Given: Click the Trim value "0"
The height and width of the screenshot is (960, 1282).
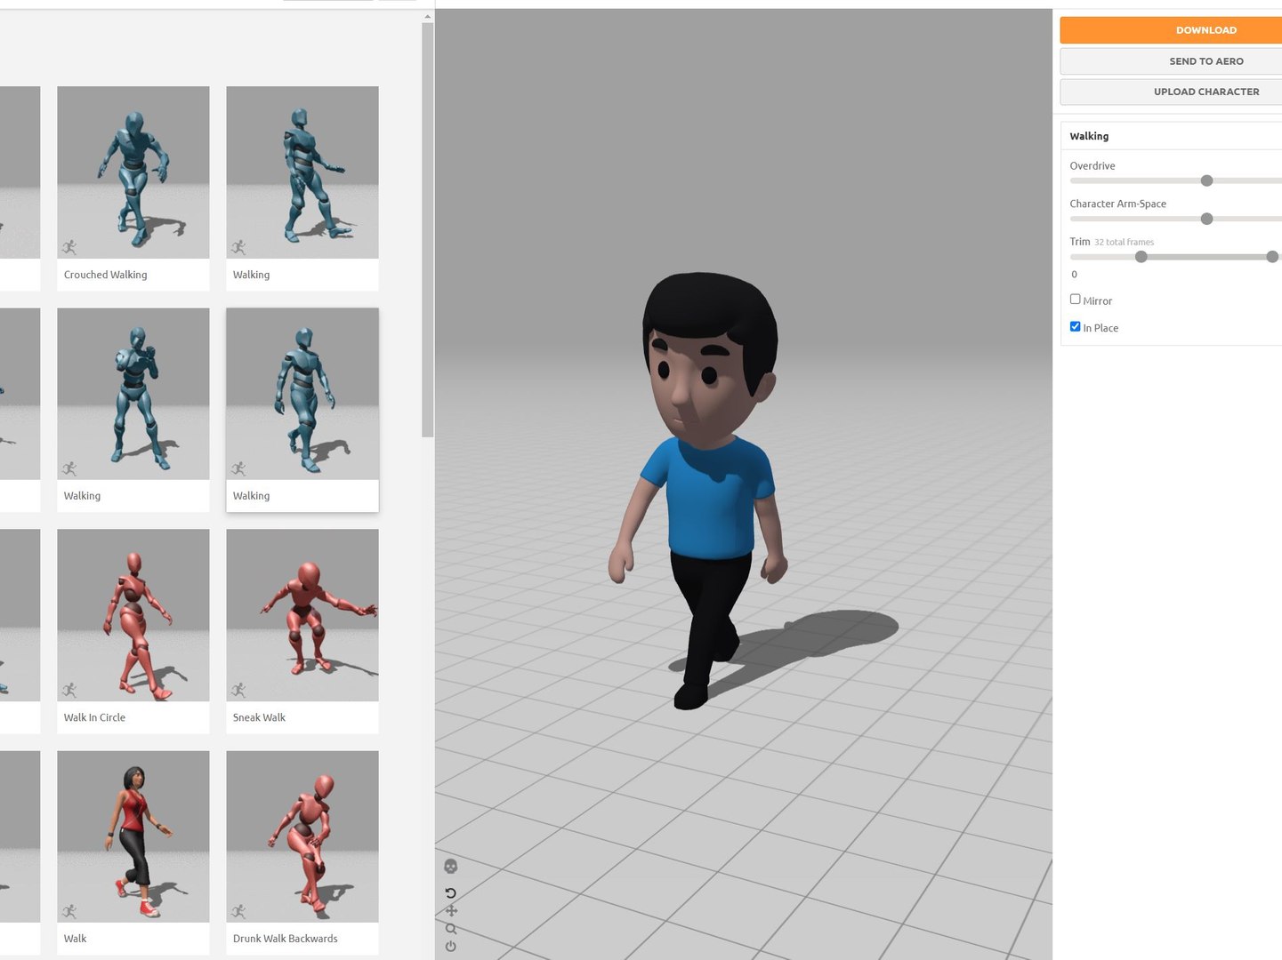Looking at the screenshot, I should point(1074,275).
